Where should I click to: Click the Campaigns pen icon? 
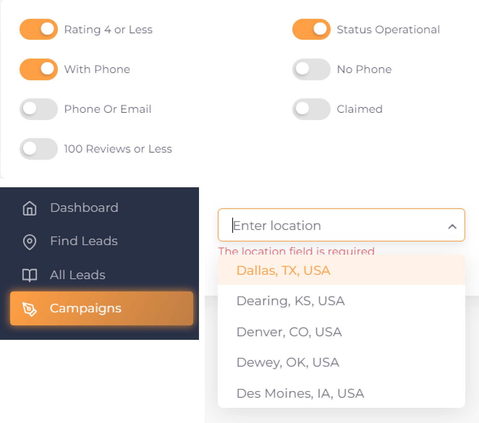coord(30,309)
